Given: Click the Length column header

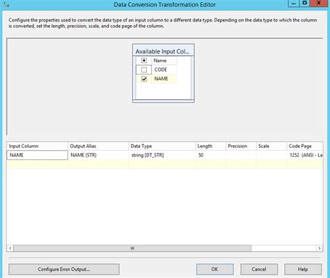Looking at the screenshot, I should point(210,146).
